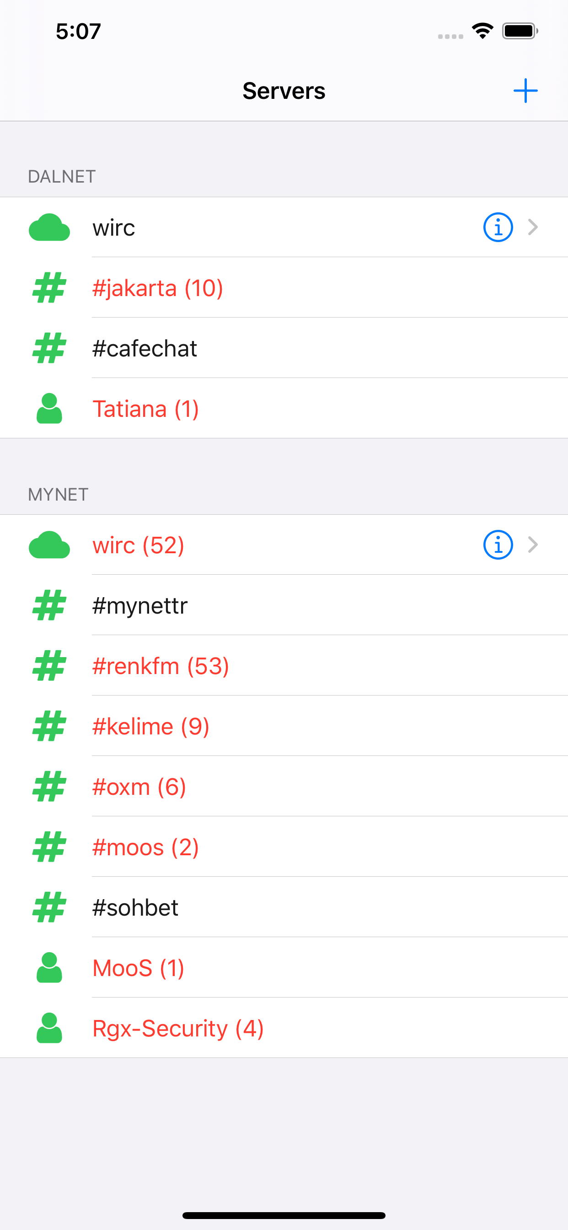Open #renkfm (53) channel

click(x=284, y=666)
